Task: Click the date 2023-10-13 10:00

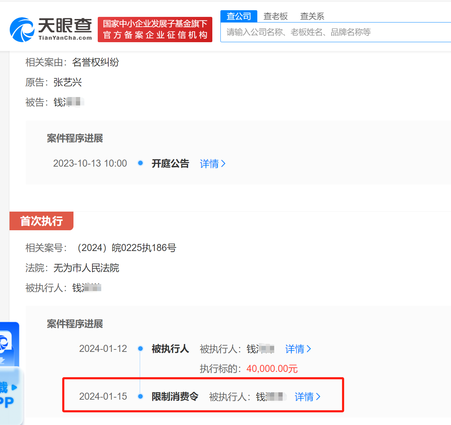Action: point(90,163)
